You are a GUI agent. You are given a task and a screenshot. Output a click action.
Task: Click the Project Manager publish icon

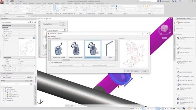tap(28, 77)
